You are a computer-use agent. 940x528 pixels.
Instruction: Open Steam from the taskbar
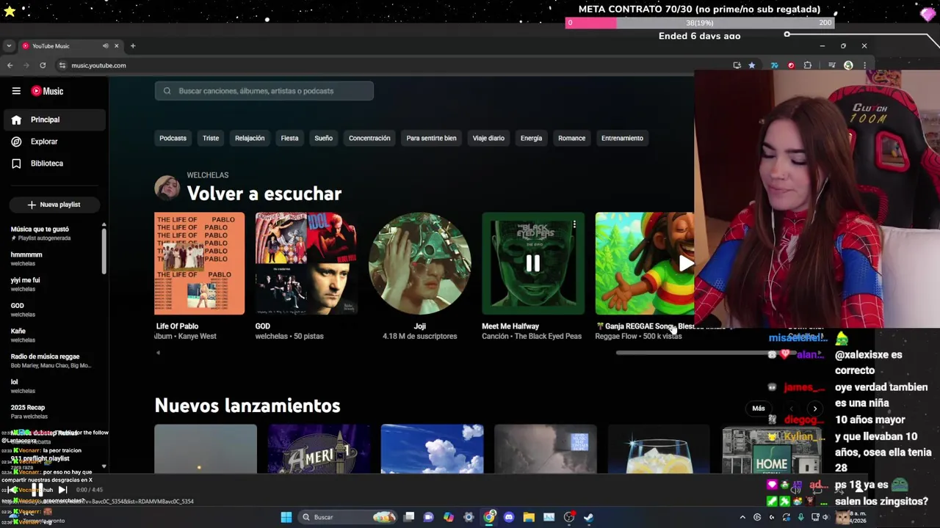coord(588,517)
